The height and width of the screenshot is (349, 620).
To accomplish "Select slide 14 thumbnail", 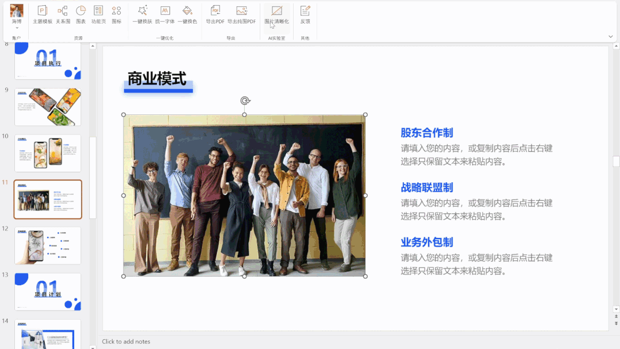I will [48, 334].
